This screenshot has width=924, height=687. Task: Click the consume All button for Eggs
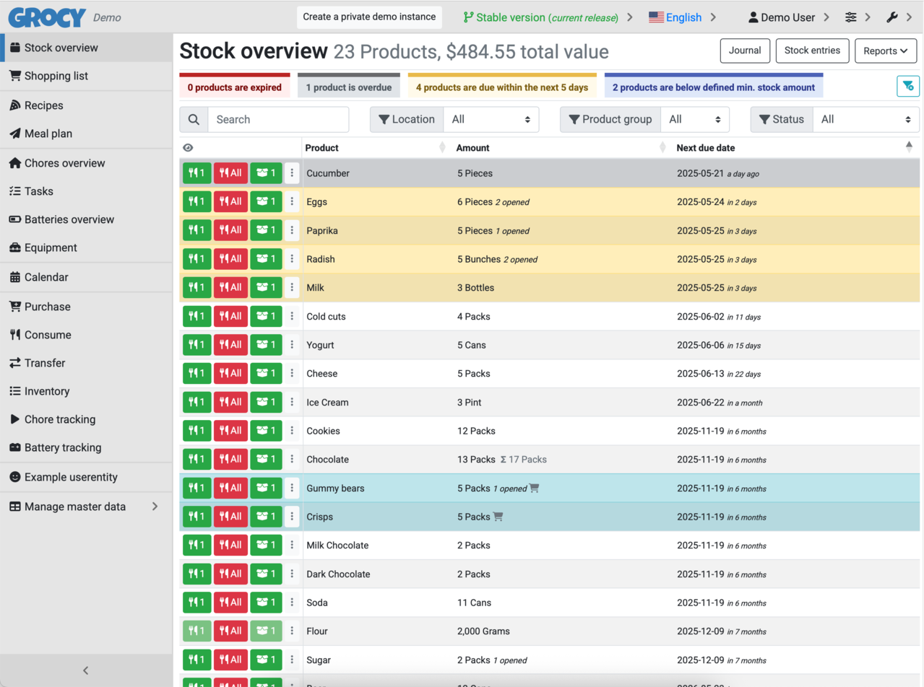230,202
